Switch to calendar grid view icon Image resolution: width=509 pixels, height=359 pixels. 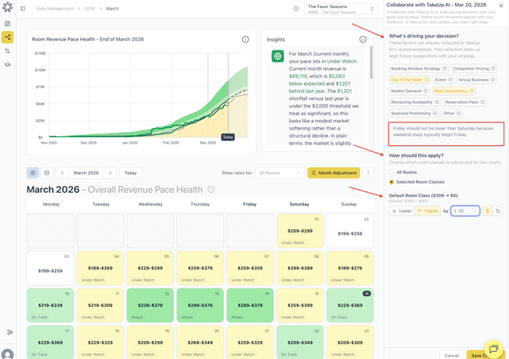click(33, 173)
